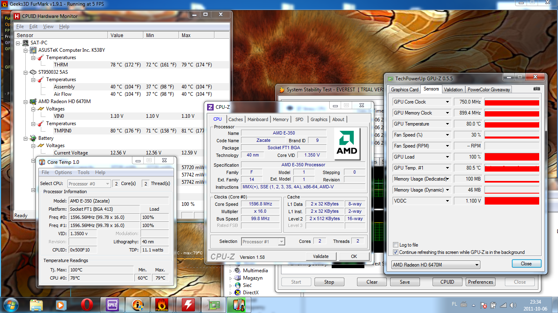Click the Save button in EVEREST
The height and width of the screenshot is (313, 558).
(405, 282)
